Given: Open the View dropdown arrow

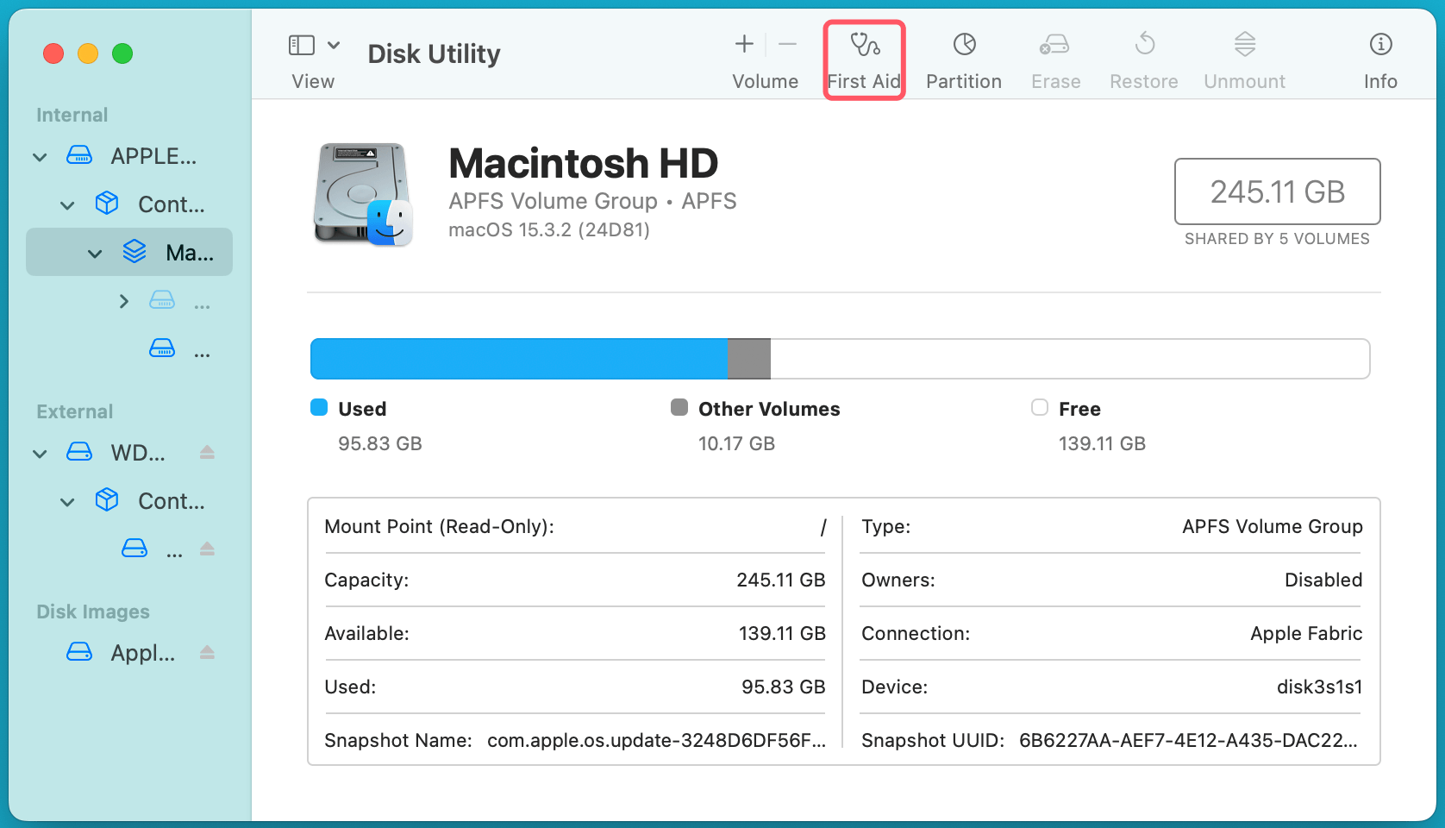Looking at the screenshot, I should [x=334, y=44].
